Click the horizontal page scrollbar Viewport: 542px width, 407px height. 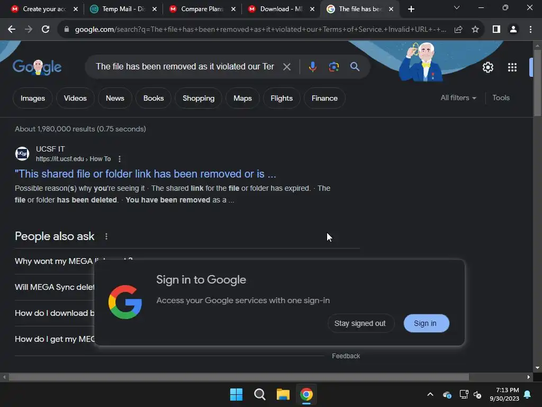[239, 377]
